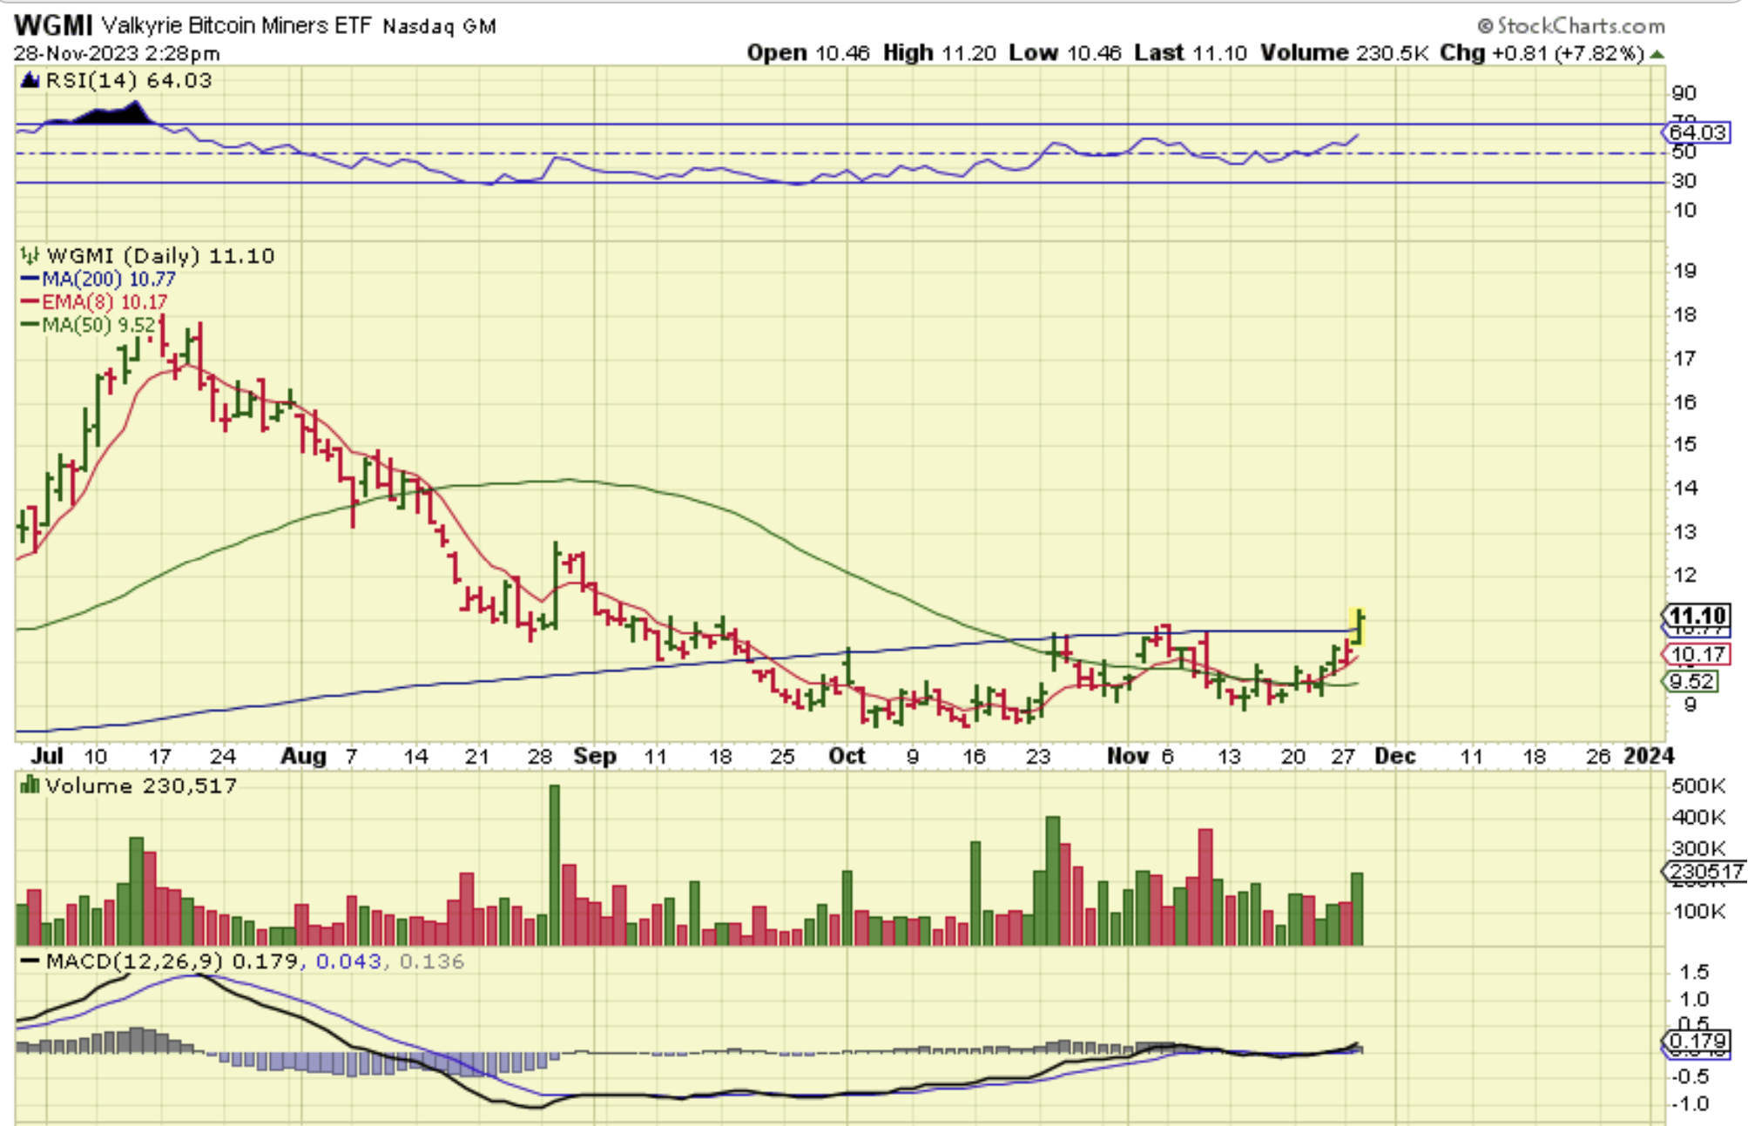Click the green up-arrow beside Chg percentage
This screenshot has height=1126, width=1748.
[x=1657, y=54]
